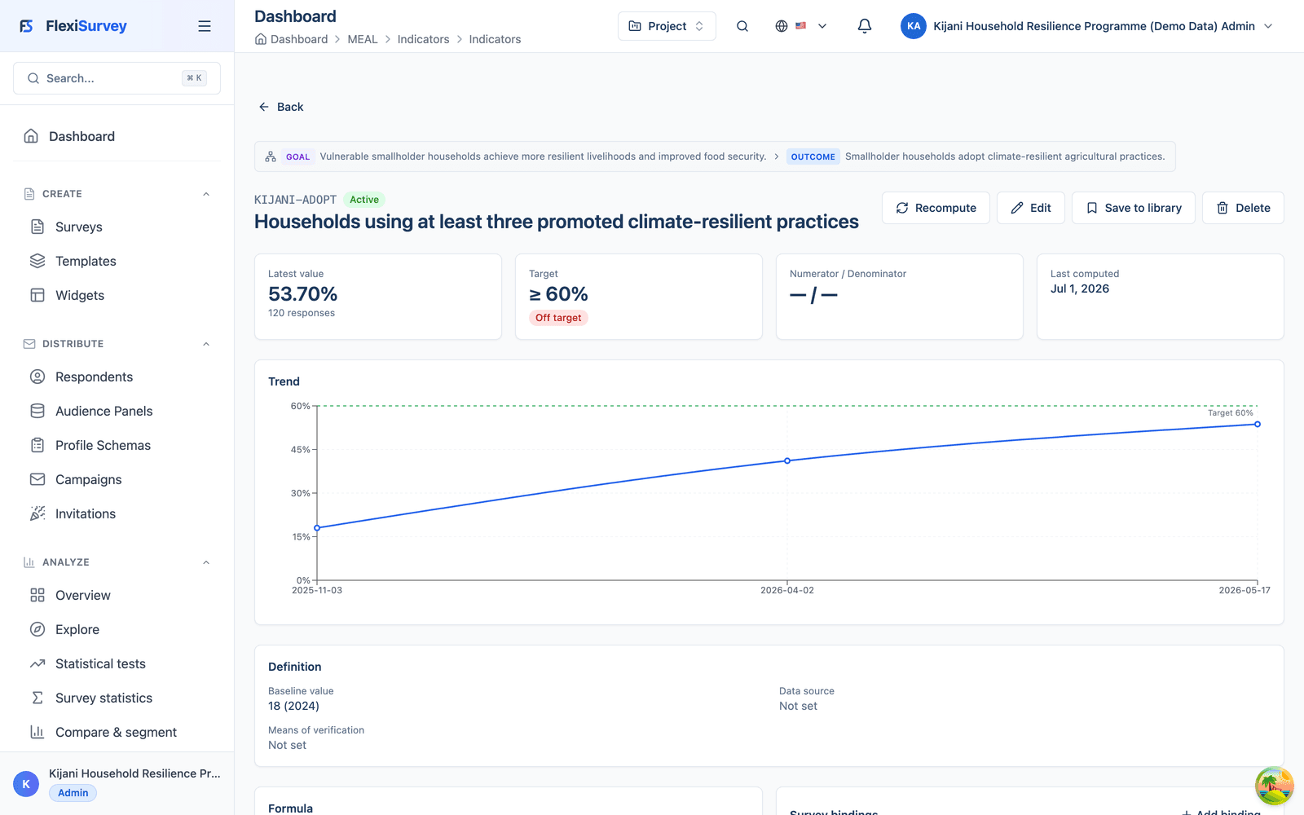Viewport: 1304px width, 815px height.
Task: Click the home icon in breadcrumb
Action: pos(261,39)
